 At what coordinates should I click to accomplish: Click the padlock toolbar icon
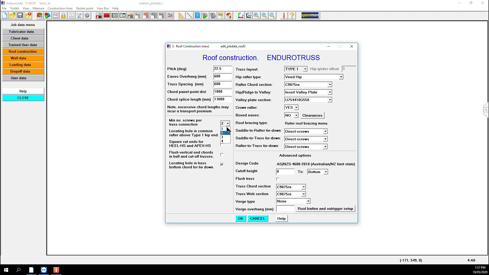pos(63,16)
